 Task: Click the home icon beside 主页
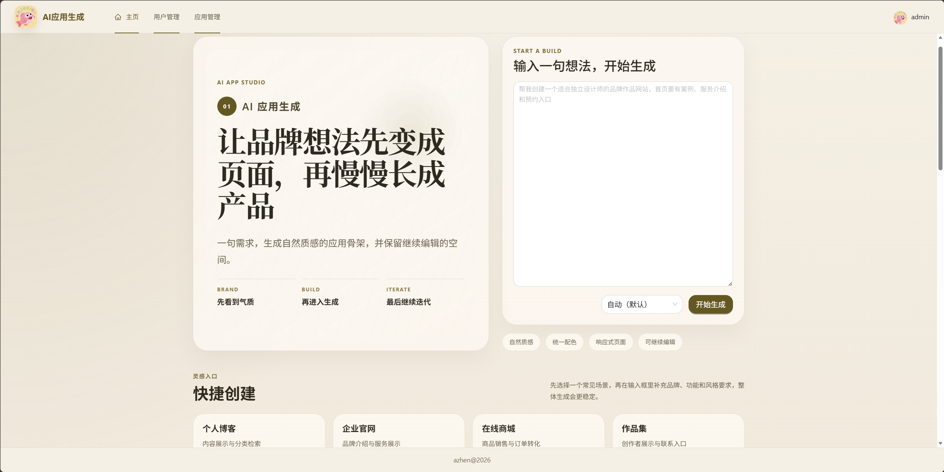coord(118,17)
